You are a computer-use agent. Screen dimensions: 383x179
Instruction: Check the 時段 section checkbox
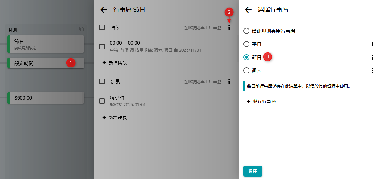point(102,28)
